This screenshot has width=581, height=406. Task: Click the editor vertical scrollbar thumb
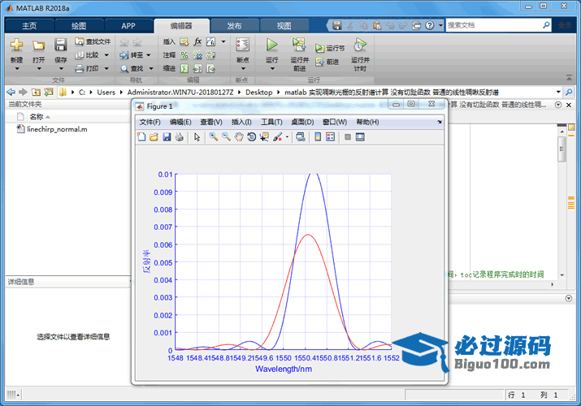pyautogui.click(x=561, y=149)
